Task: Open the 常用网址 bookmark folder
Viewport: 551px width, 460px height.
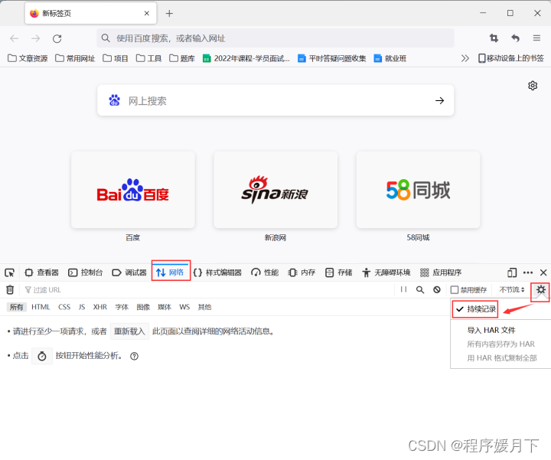Action: tap(75, 58)
